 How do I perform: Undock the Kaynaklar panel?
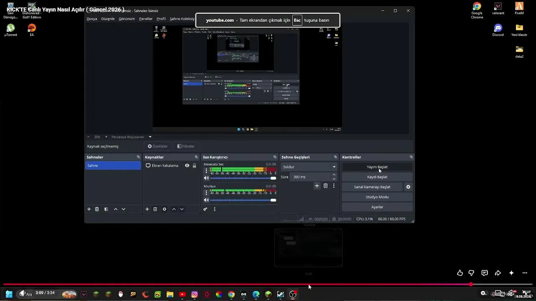pos(196,157)
